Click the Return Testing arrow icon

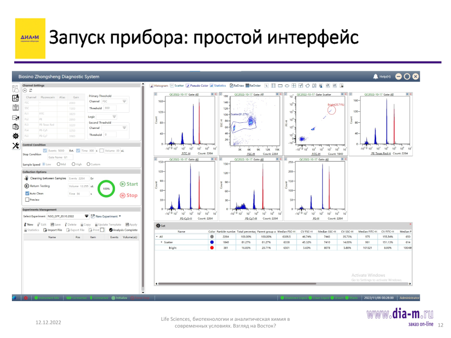click(x=26, y=186)
